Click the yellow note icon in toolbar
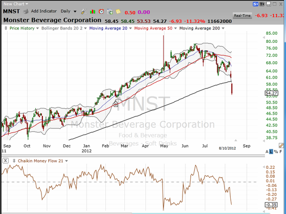 118,10
